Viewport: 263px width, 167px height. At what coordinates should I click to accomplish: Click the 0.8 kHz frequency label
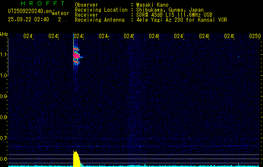[x=3, y=117]
